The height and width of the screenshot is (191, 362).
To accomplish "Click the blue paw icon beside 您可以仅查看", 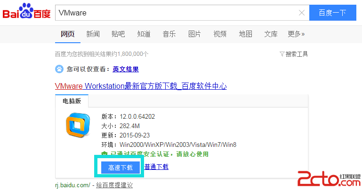I will 59,69.
